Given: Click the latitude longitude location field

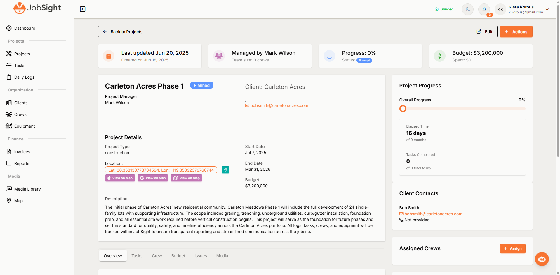Looking at the screenshot, I should tap(161, 170).
